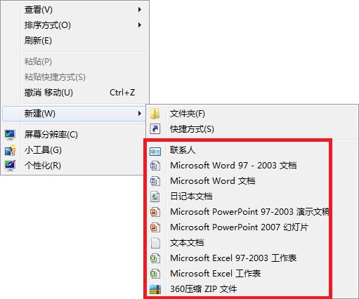Expand the 排序方式(O) submenu arrow
359x299 pixels.
coord(140,25)
